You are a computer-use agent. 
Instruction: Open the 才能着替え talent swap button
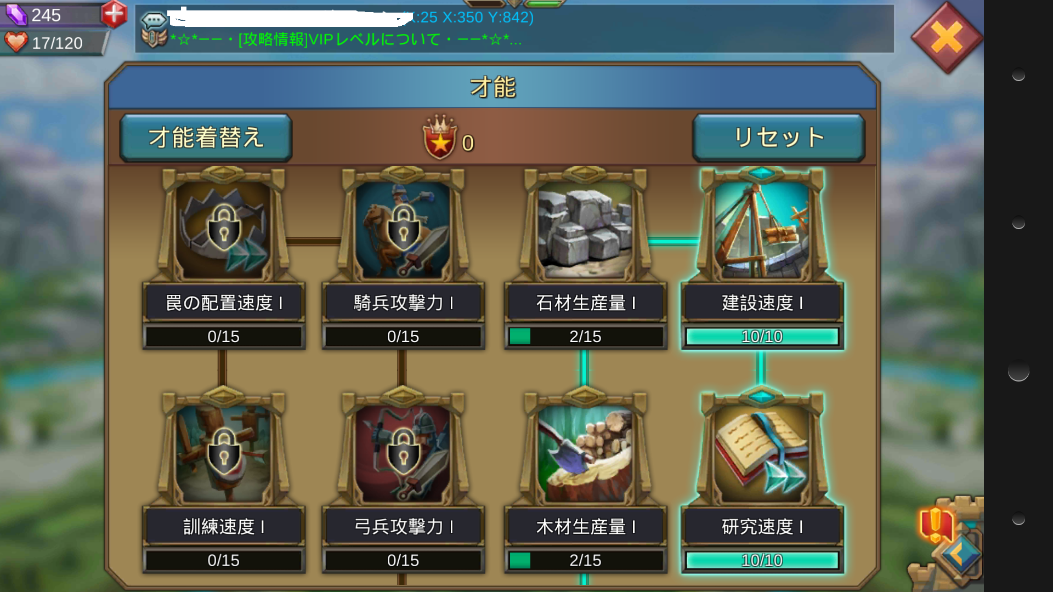point(206,138)
